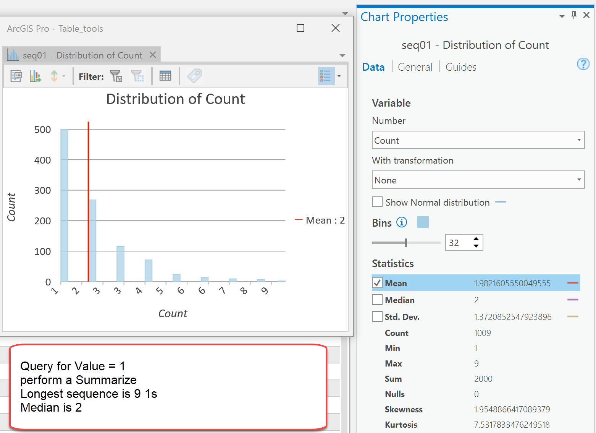Viewport: 596px width, 433px height.
Task: Enable Show Normal distribution checkbox
Action: click(377, 202)
